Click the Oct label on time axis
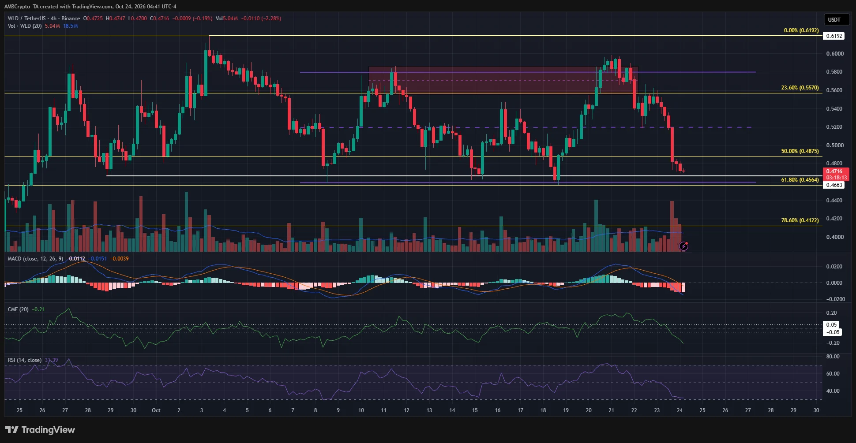Screen dimensions: 856x443 pos(156,410)
